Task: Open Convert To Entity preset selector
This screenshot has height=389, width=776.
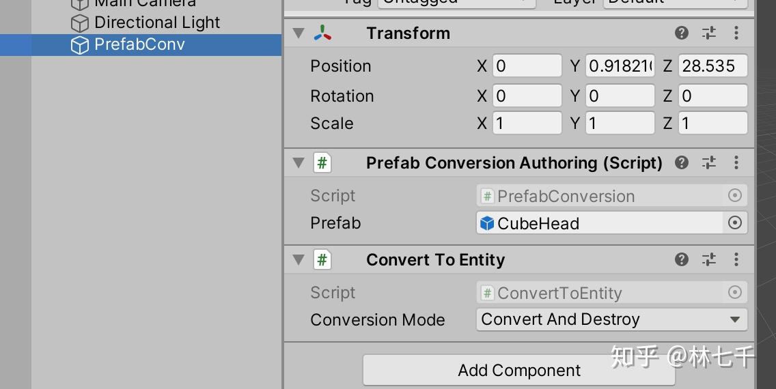Action: pyautogui.click(x=709, y=259)
